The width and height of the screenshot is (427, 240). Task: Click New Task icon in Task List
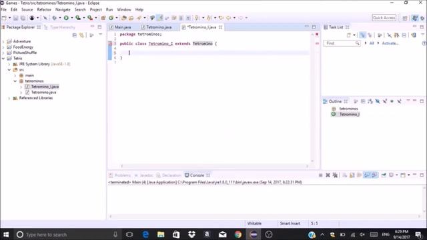[x=349, y=35]
